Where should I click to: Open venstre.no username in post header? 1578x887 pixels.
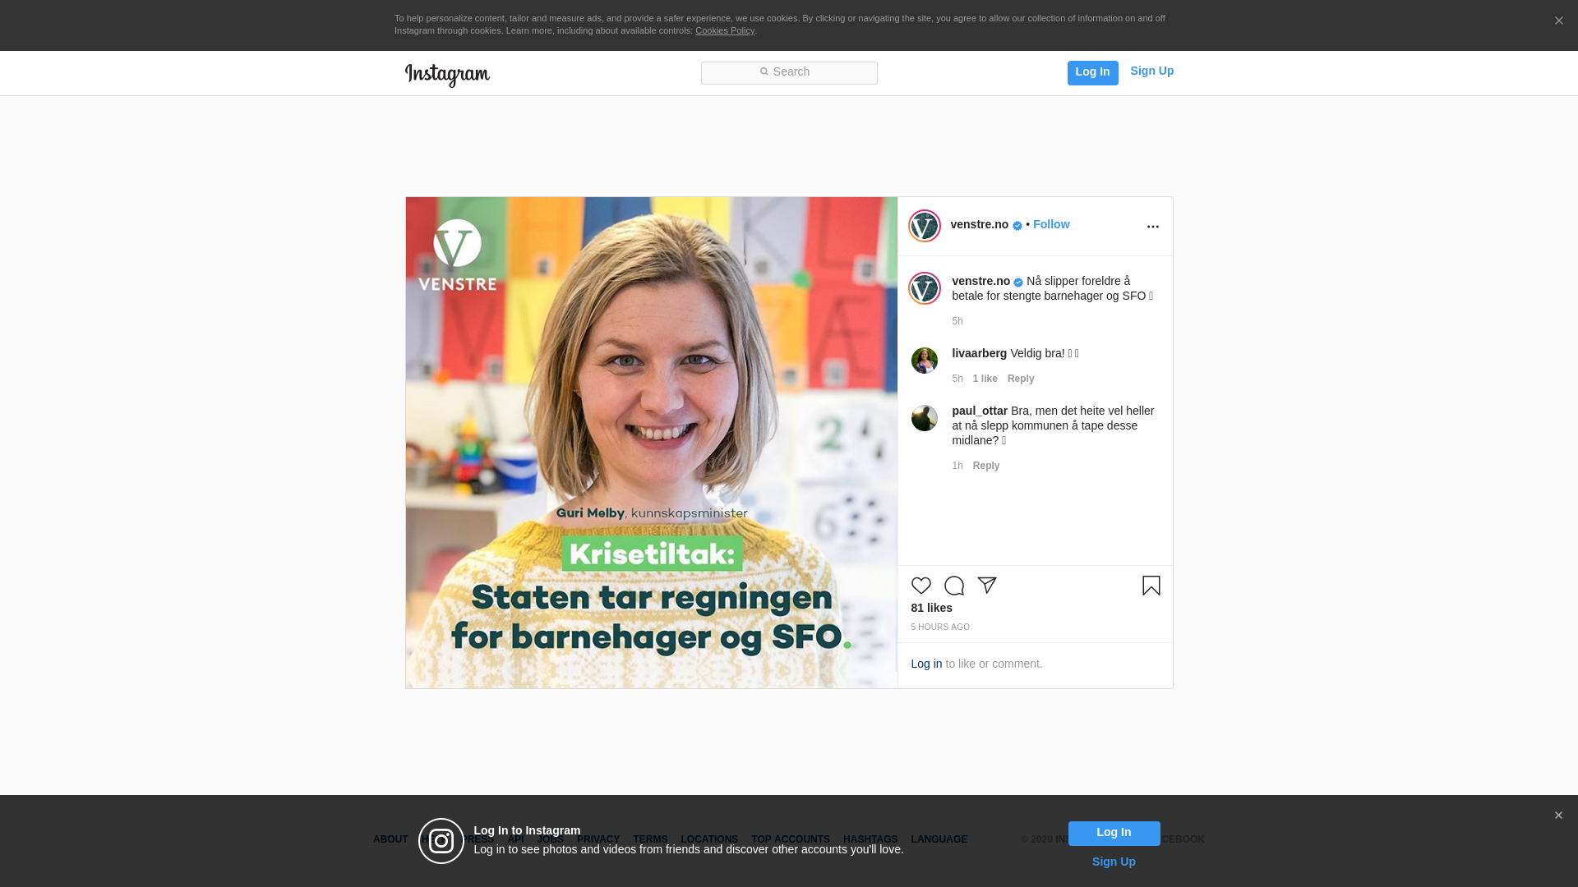point(979,224)
